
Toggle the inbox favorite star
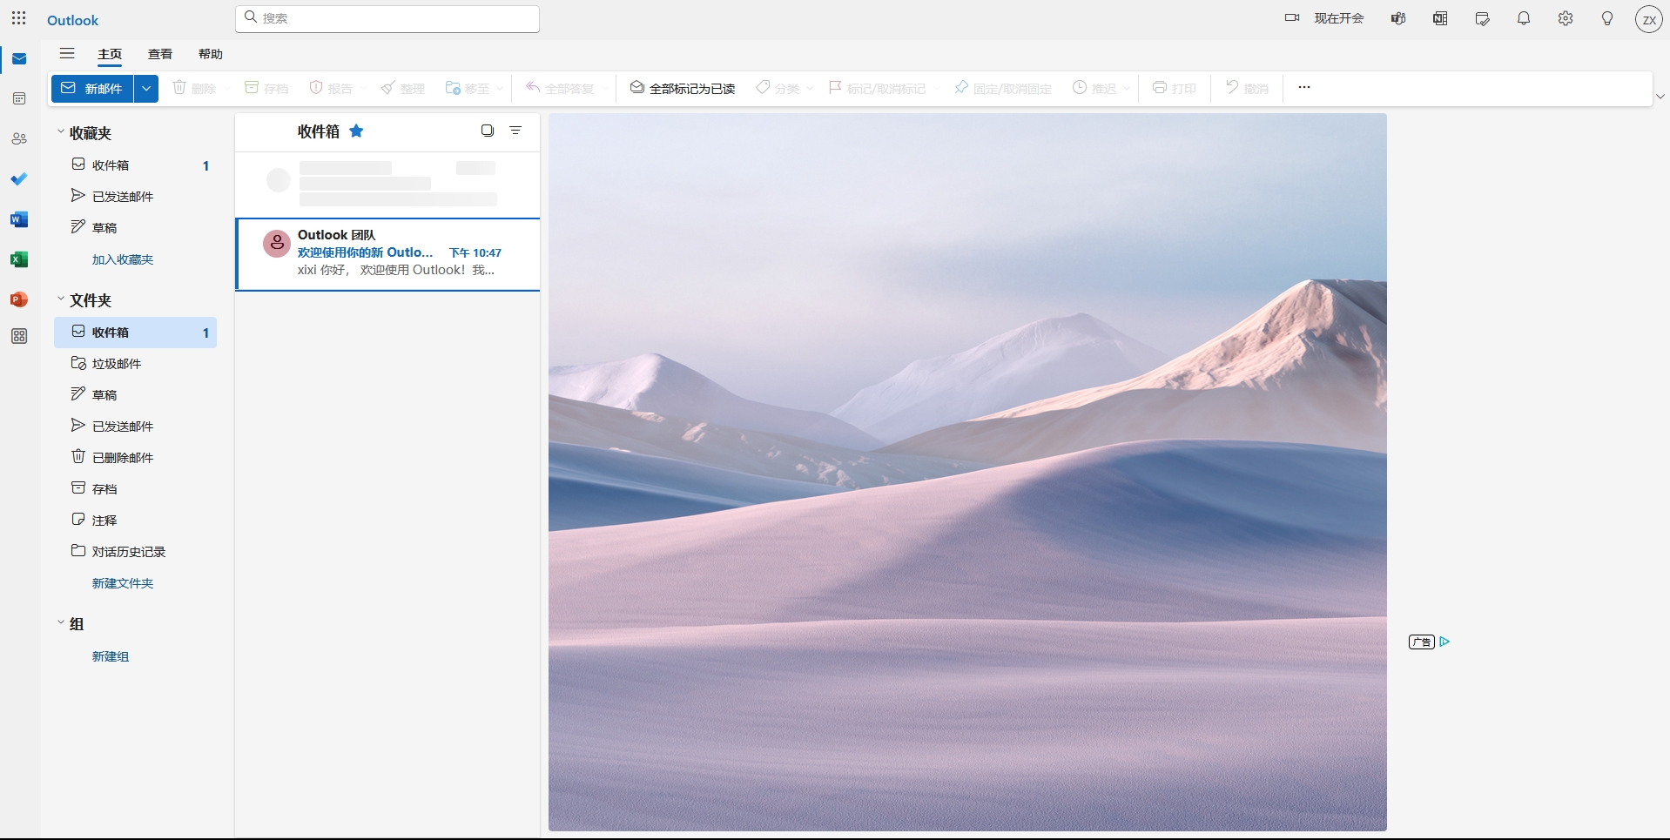(356, 131)
